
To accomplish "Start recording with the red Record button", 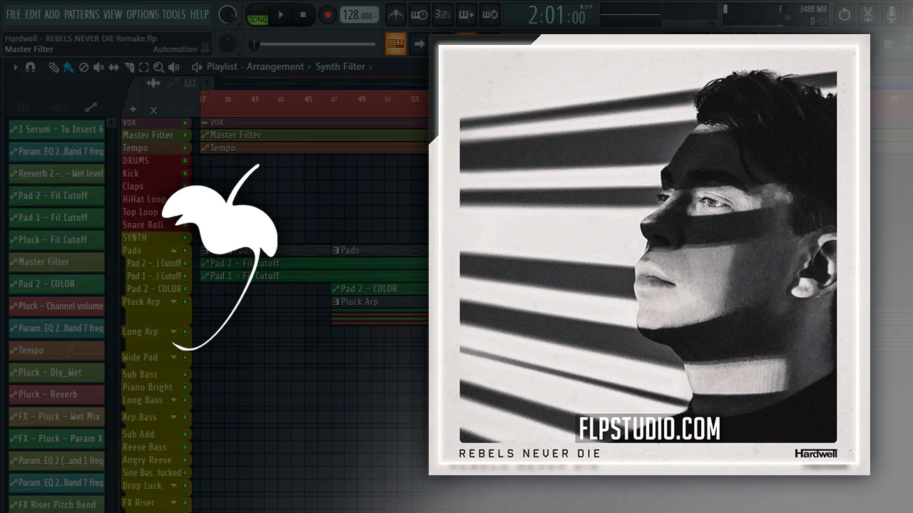I will click(x=327, y=14).
